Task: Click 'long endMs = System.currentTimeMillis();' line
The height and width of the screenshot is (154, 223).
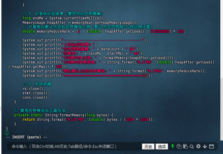Action: [64, 18]
